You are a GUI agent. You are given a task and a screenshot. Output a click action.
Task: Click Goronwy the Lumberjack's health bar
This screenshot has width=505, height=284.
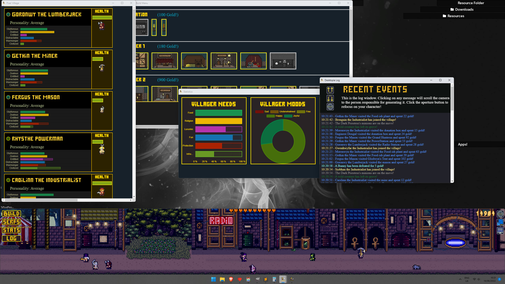tap(102, 17)
